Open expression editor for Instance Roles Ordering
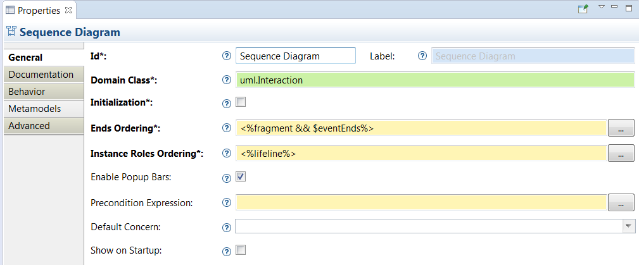This screenshot has height=265, width=639. pyautogui.click(x=621, y=153)
